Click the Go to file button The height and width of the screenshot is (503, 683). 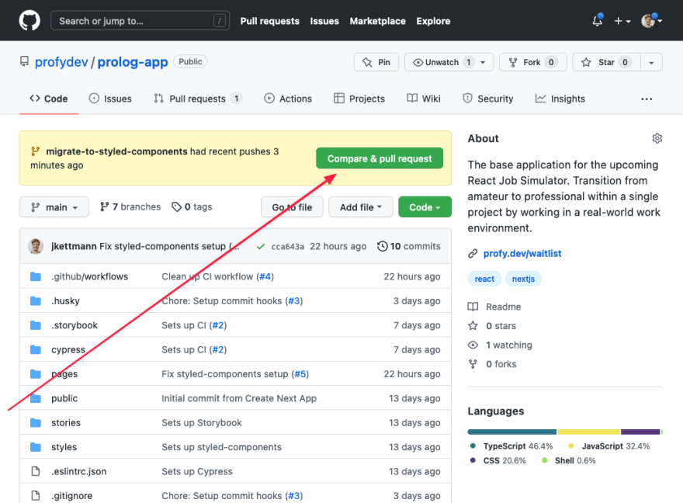click(292, 206)
